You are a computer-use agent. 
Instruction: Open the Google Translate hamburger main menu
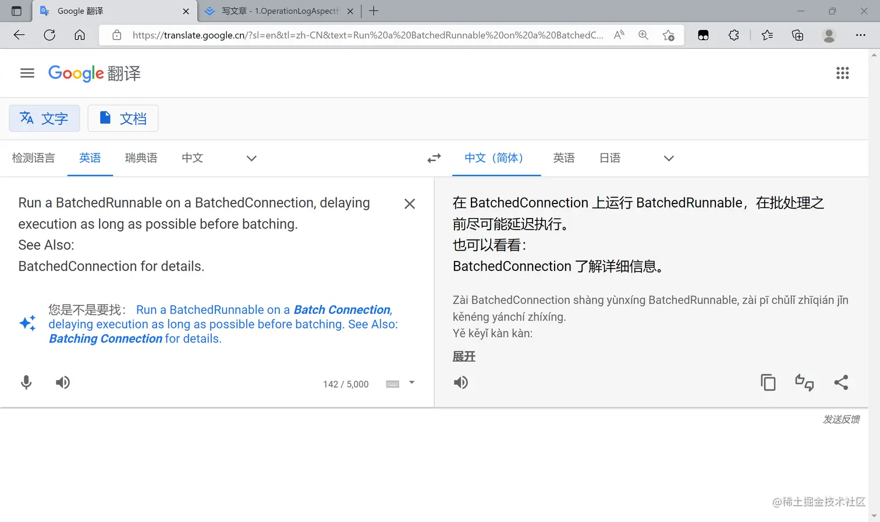[x=27, y=73]
